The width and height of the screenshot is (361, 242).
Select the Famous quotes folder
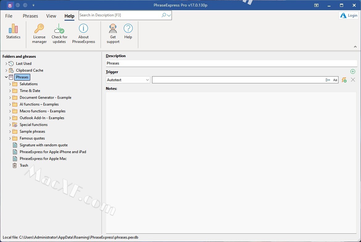pos(32,138)
